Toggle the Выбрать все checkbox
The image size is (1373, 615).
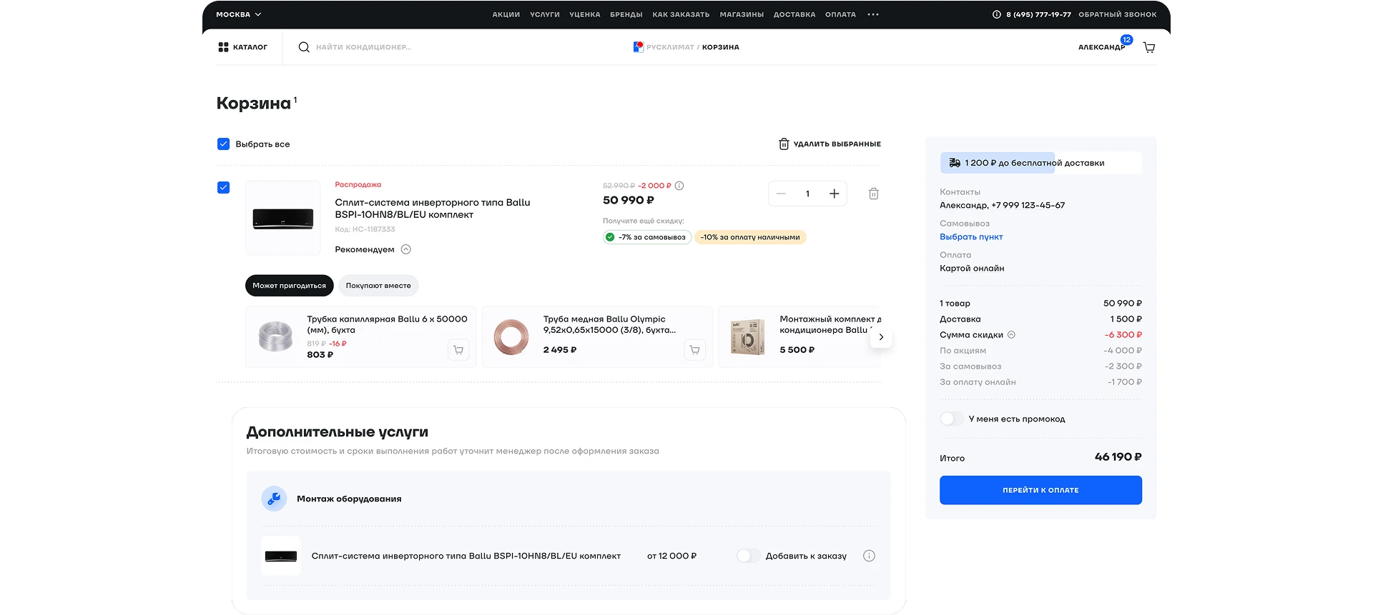pyautogui.click(x=223, y=144)
